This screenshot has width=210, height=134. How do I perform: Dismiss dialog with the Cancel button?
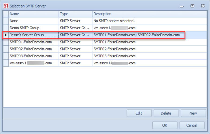pyautogui.click(x=192, y=125)
